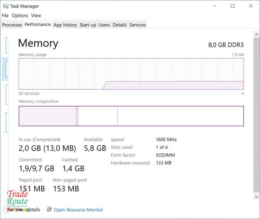Open Resource Monitor link
Screen dimensions: 260x219
point(79,210)
